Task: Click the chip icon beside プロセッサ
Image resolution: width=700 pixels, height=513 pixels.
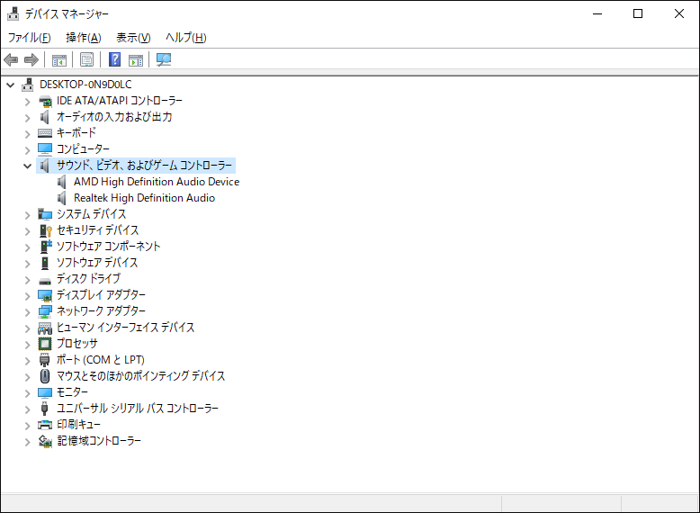Action: (x=45, y=344)
